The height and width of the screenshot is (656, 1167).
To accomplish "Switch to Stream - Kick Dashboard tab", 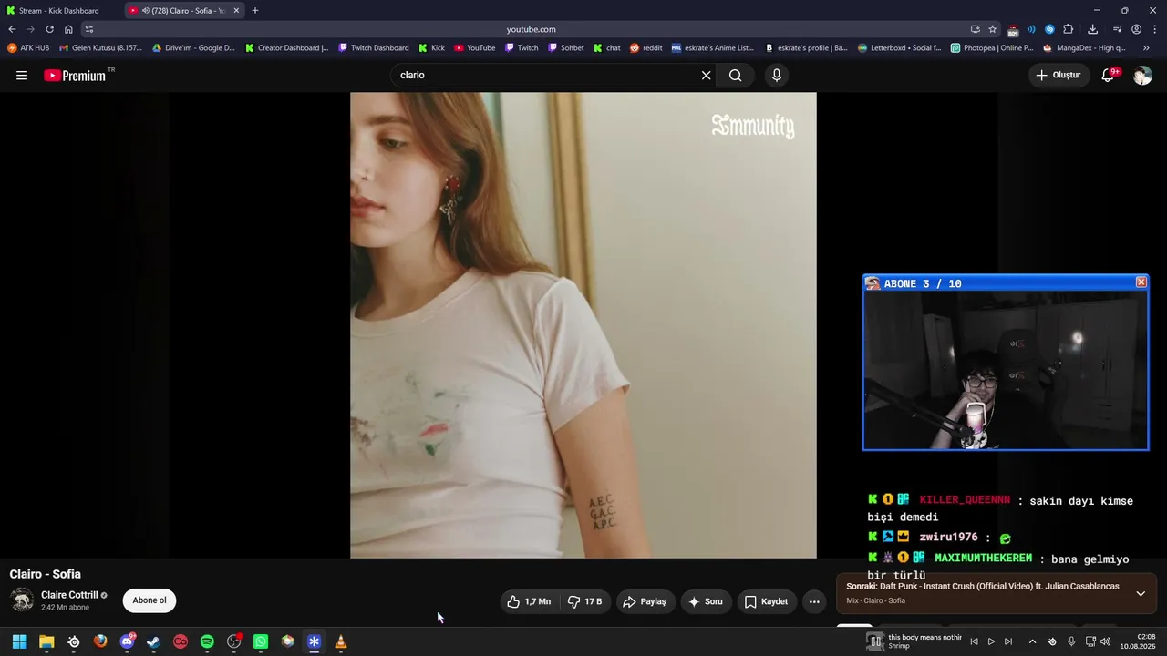I will (60, 11).
